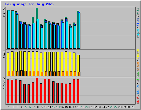Click the cyan pages bar for day 18

tap(79, 31)
